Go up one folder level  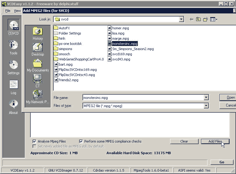(x=199, y=19)
